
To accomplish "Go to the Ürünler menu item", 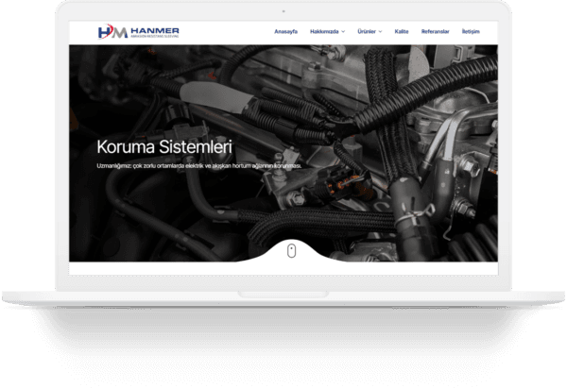I will [x=367, y=31].
